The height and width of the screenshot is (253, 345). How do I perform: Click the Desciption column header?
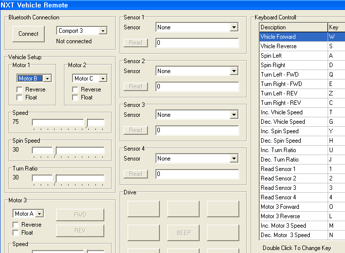293,27
